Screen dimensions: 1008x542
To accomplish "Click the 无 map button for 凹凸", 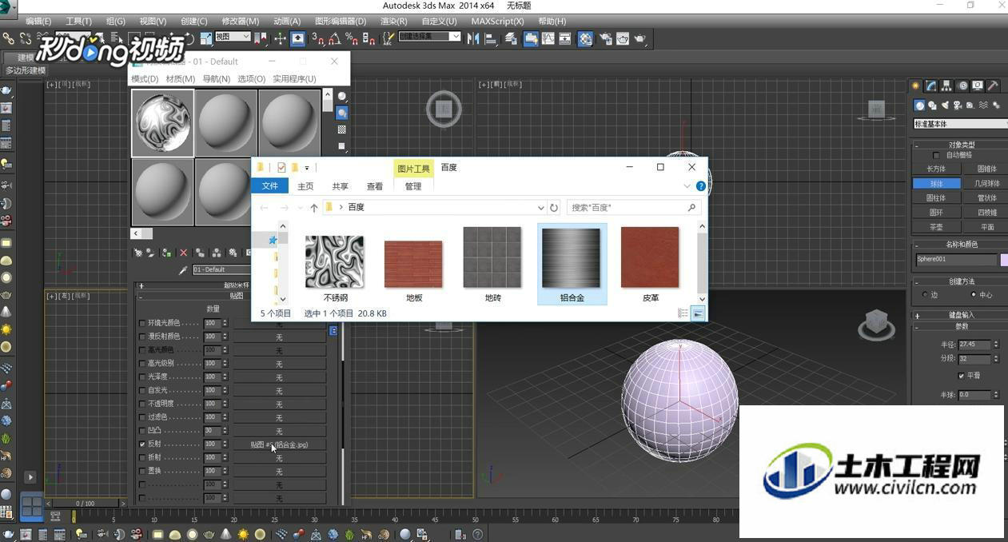I will (279, 431).
